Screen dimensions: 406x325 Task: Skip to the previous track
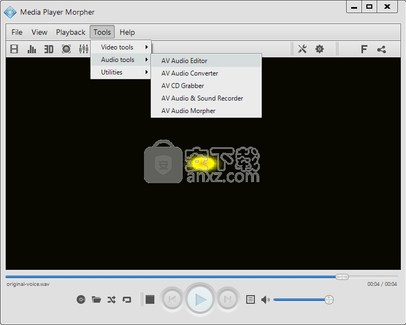(172, 299)
